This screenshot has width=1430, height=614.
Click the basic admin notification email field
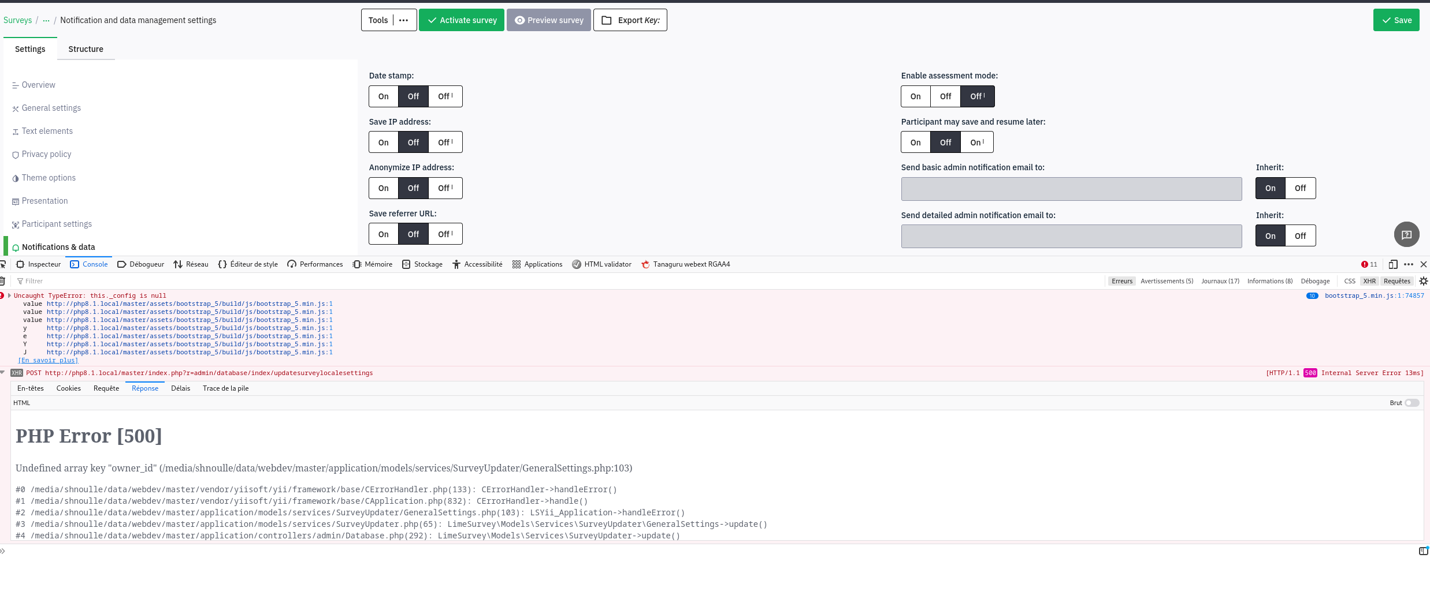[x=1072, y=189]
